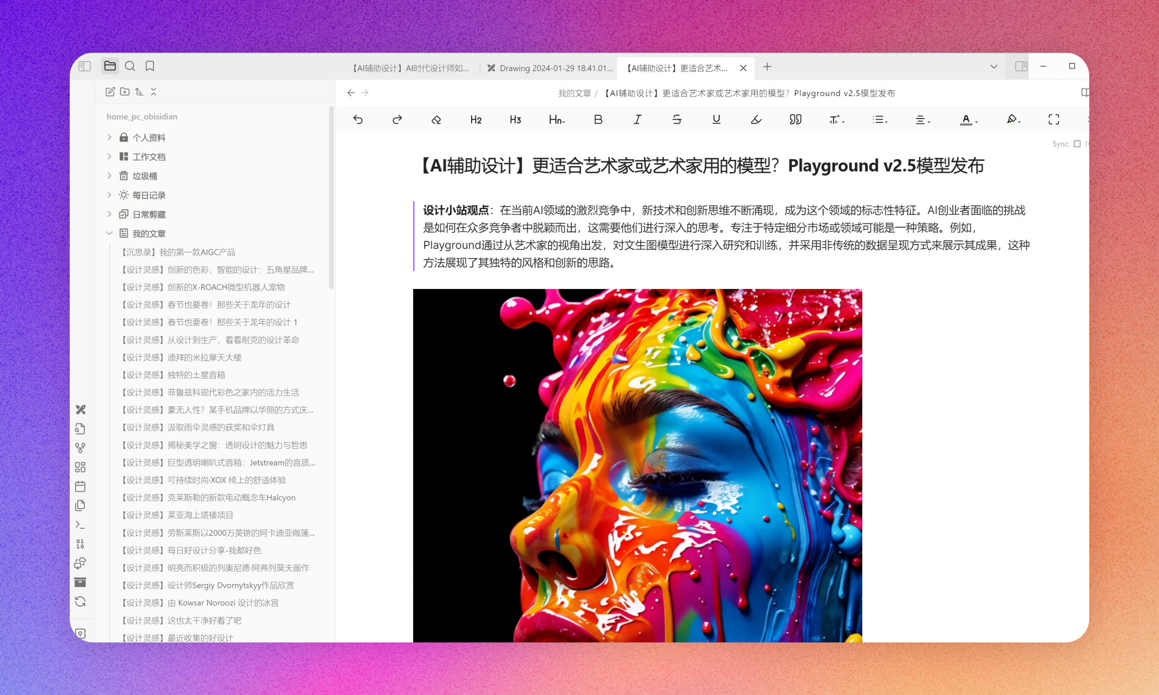Click the colorful face image
This screenshot has width=1159, height=695.
coord(637,465)
